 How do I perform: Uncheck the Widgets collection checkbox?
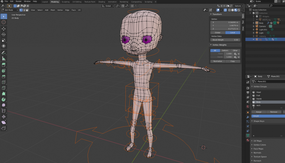coord(257,16)
